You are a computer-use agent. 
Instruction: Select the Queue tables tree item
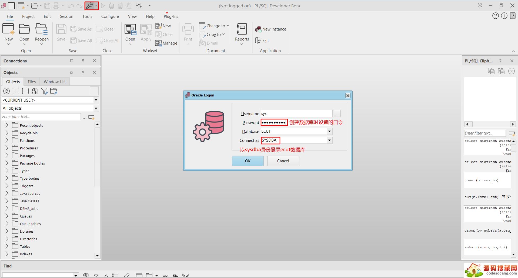pyautogui.click(x=30, y=224)
